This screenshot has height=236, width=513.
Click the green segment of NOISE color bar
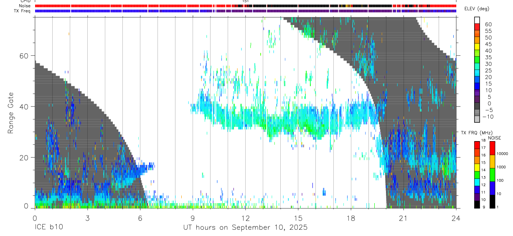tap(492, 175)
